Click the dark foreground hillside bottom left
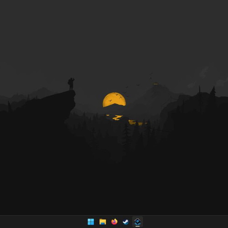 point(31,175)
